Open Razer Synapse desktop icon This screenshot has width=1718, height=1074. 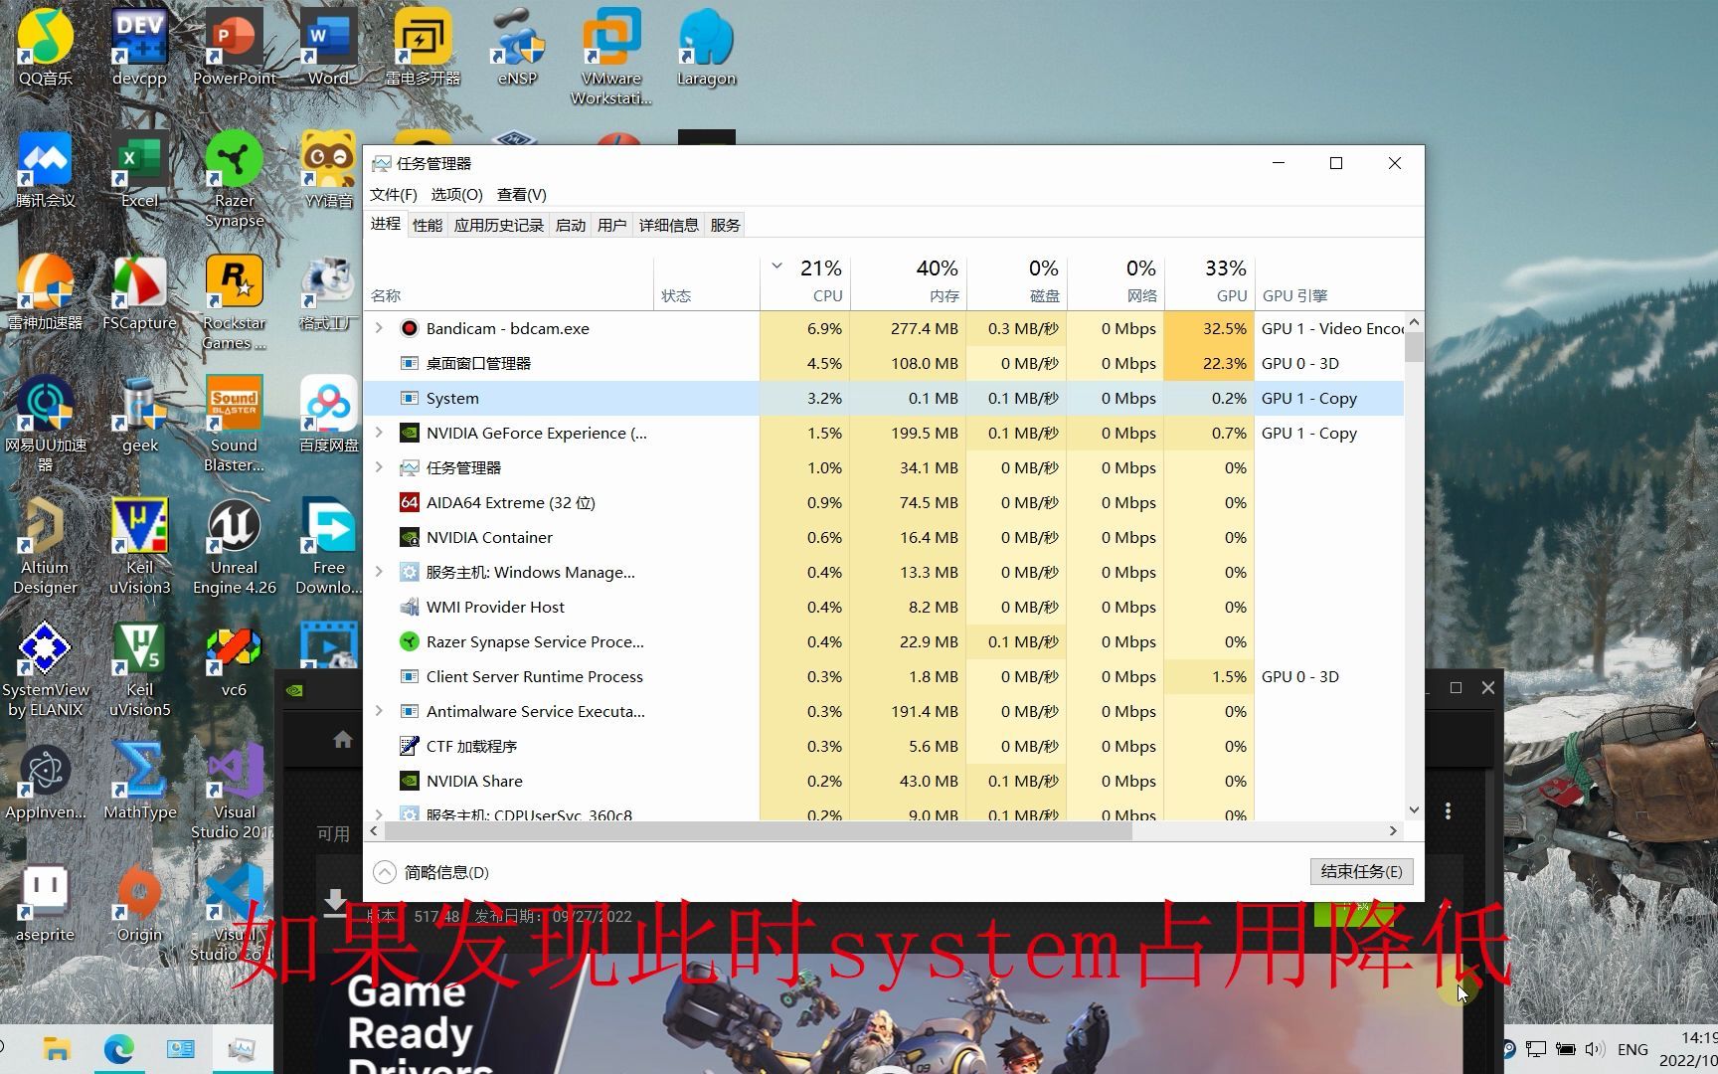point(235,179)
